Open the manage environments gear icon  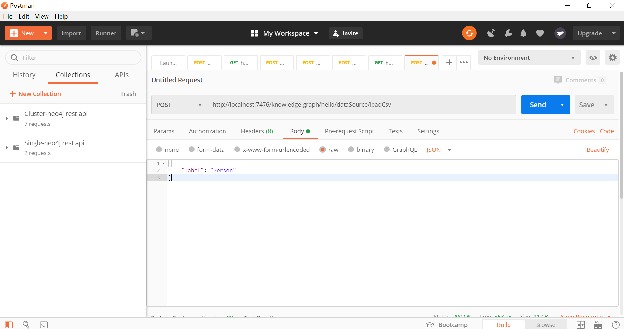click(x=613, y=58)
